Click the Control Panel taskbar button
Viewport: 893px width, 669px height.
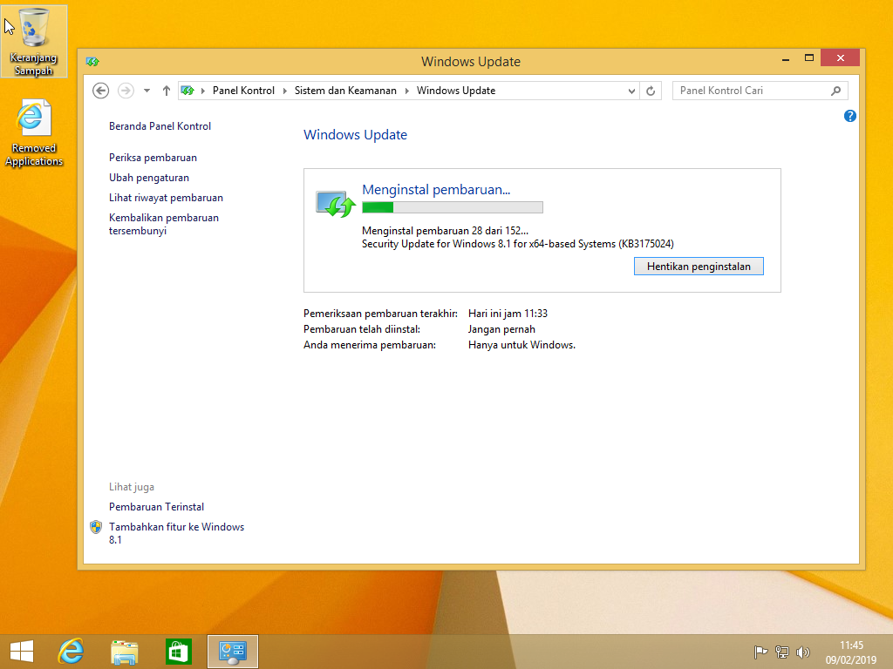coord(232,652)
